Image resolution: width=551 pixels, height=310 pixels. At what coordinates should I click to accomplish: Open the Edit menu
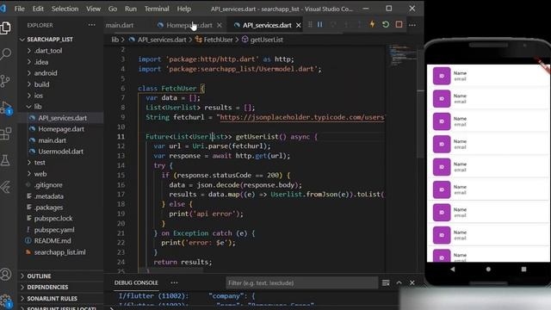(x=38, y=9)
